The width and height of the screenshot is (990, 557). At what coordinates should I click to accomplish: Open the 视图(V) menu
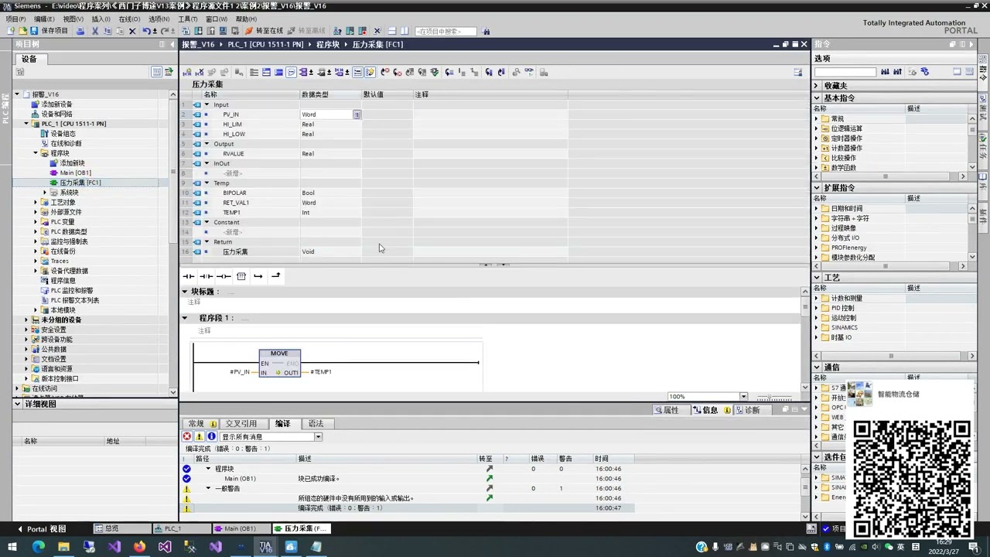click(x=73, y=19)
